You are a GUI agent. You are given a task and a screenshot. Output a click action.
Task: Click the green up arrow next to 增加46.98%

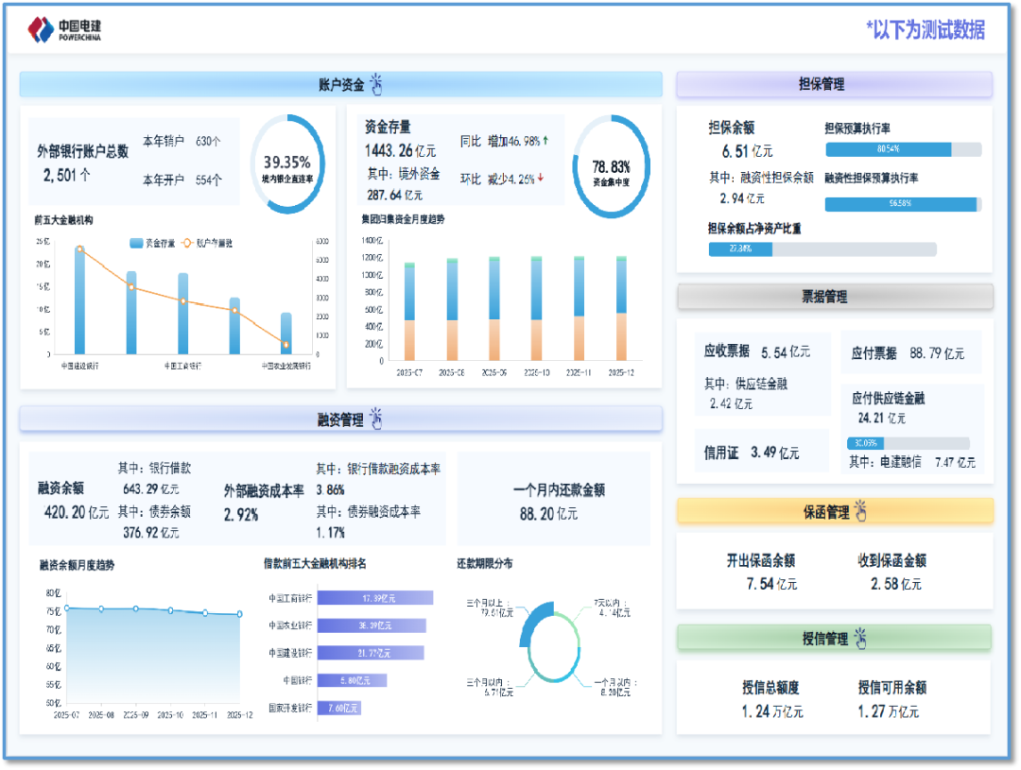pos(545,140)
